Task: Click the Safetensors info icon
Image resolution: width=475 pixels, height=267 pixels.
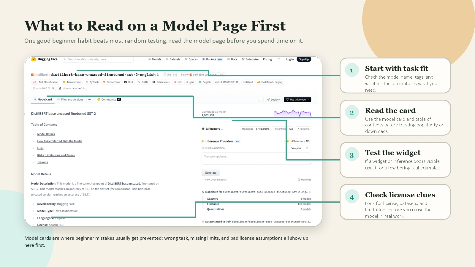Action: (222, 129)
